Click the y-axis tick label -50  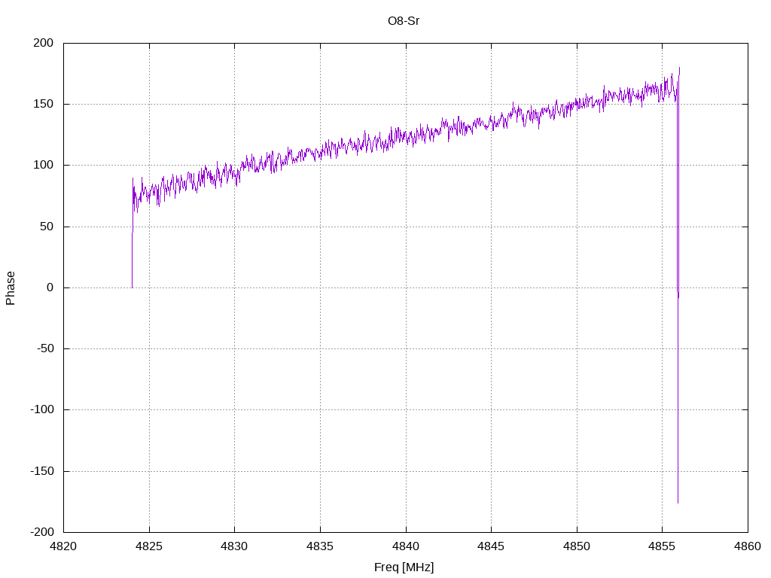click(x=45, y=348)
